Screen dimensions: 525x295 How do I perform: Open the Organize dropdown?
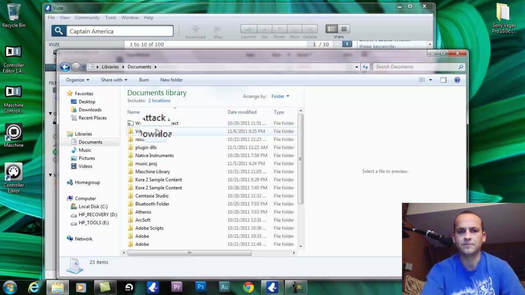click(x=78, y=80)
